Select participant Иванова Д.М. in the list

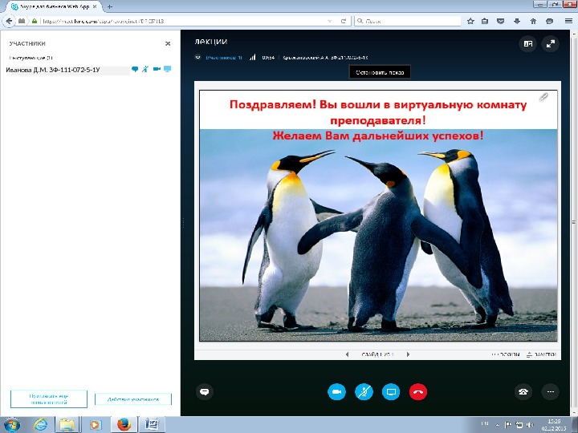67,70
